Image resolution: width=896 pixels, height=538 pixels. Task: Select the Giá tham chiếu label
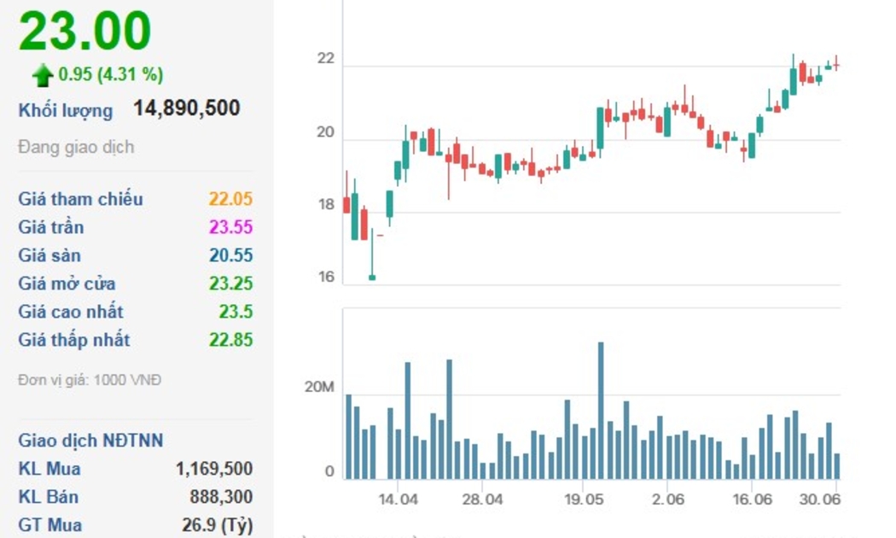80,199
